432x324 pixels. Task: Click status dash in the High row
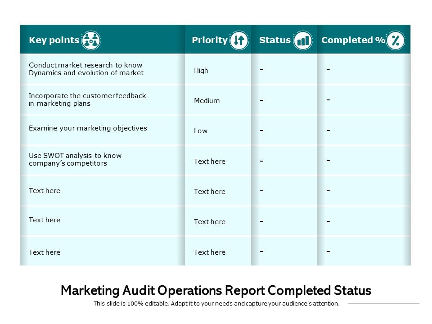click(262, 70)
